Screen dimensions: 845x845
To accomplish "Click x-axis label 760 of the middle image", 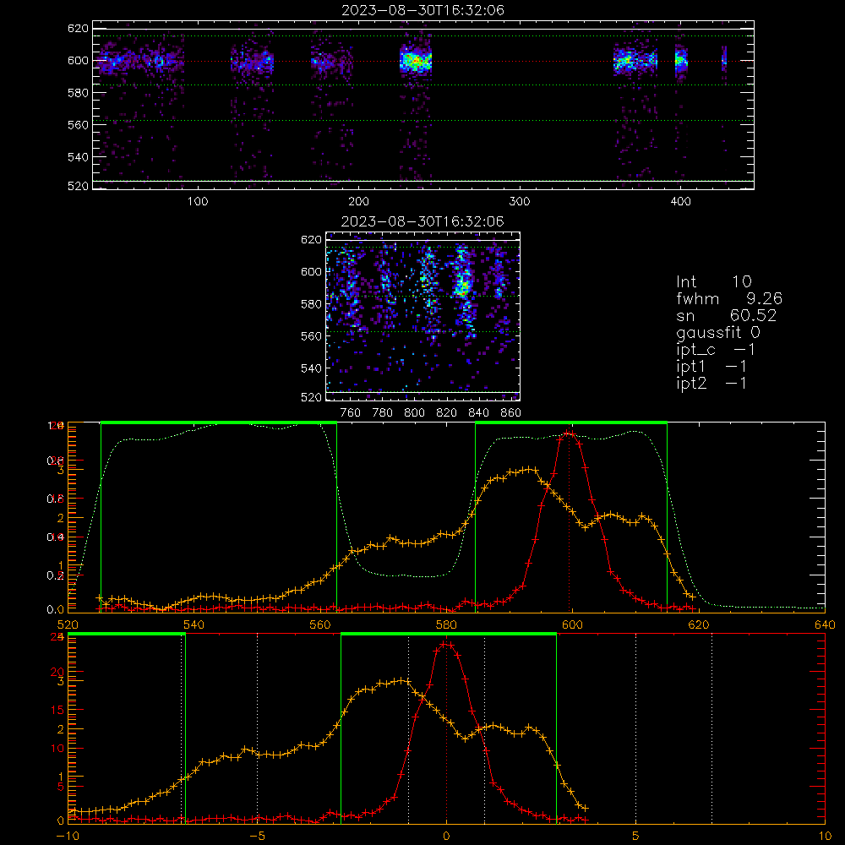I will [351, 413].
